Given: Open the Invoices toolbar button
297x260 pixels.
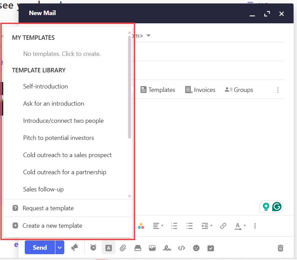Looking at the screenshot, I should [x=200, y=90].
